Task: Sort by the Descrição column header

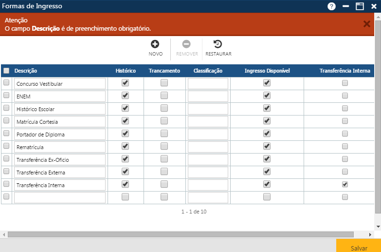Action: (26, 71)
